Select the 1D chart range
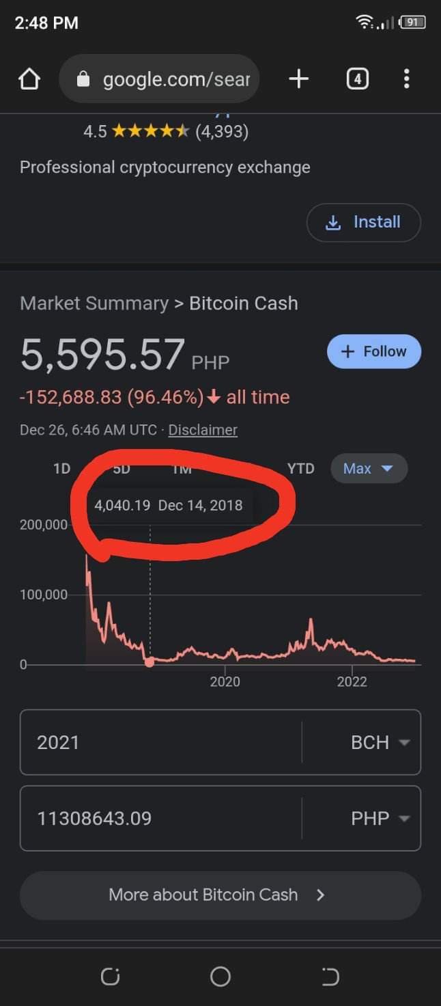 click(62, 469)
